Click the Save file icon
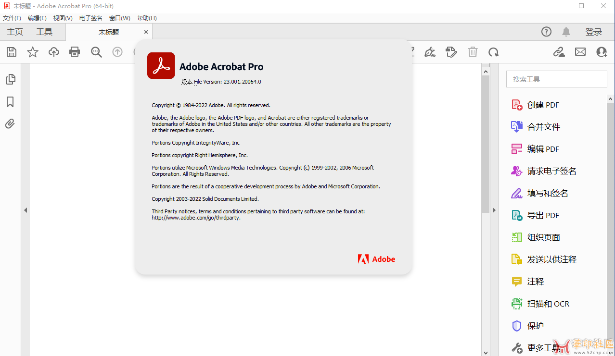 point(12,52)
